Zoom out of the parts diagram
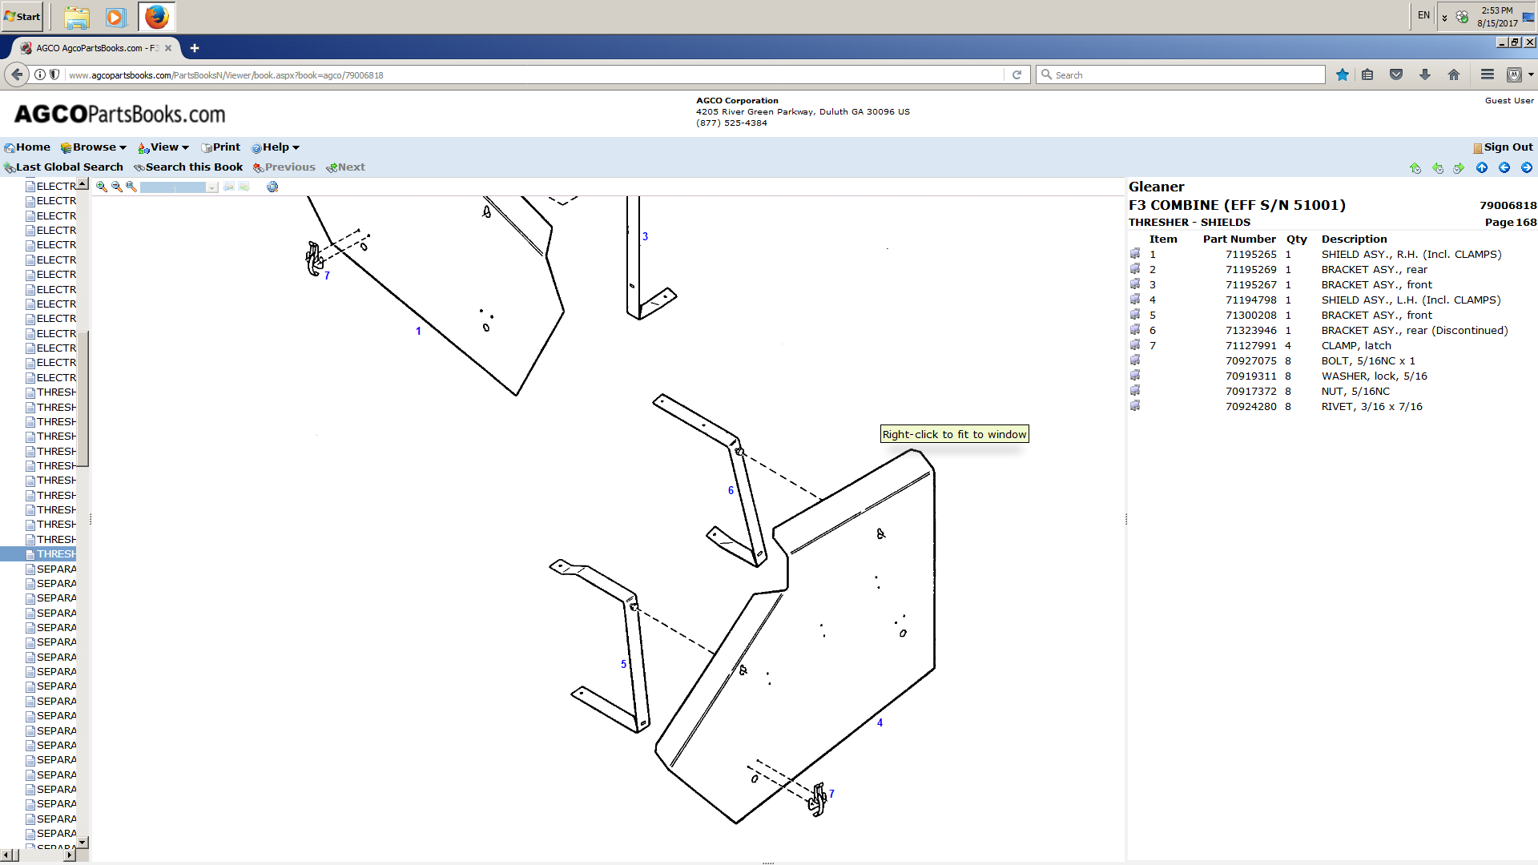 pyautogui.click(x=117, y=187)
